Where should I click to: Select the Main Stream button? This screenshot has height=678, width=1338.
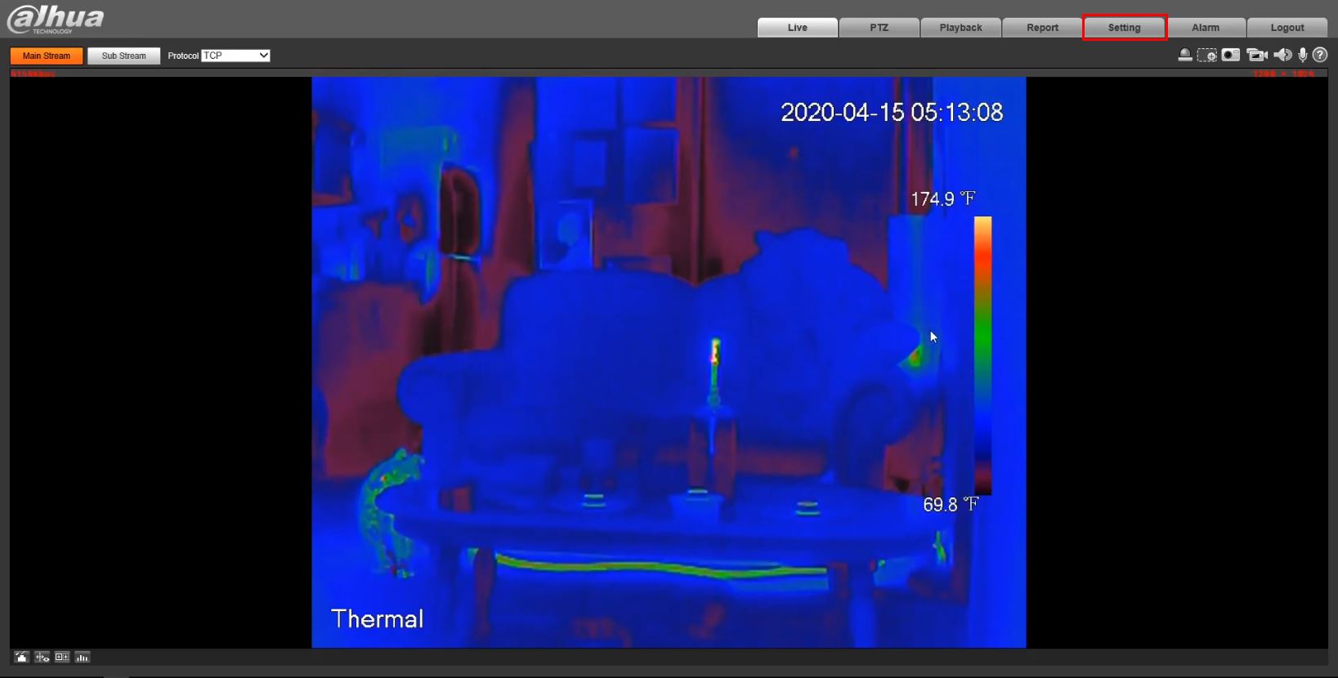(x=47, y=56)
